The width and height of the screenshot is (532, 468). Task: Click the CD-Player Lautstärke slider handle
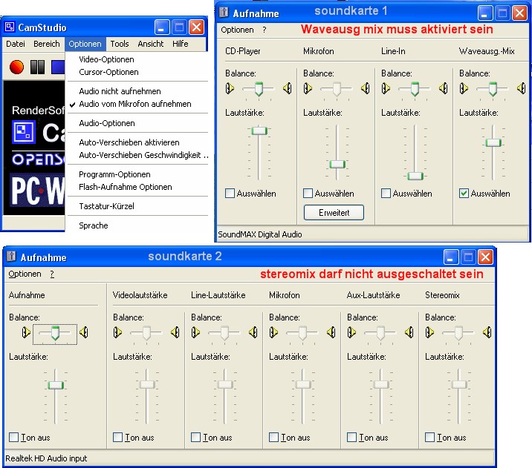pos(259,131)
